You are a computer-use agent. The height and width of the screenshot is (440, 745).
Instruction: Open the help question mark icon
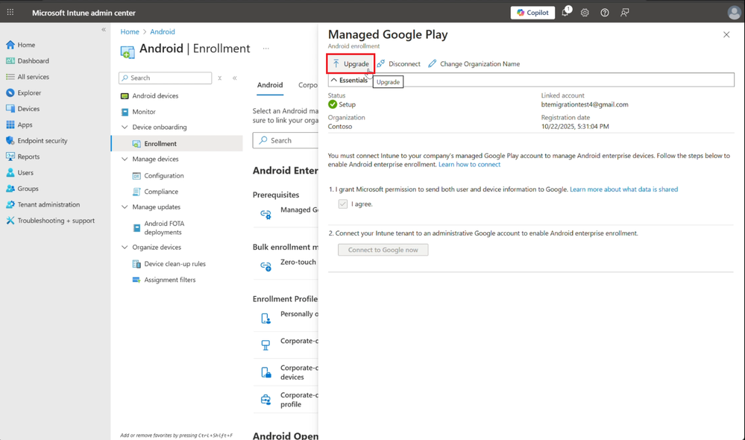[604, 13]
